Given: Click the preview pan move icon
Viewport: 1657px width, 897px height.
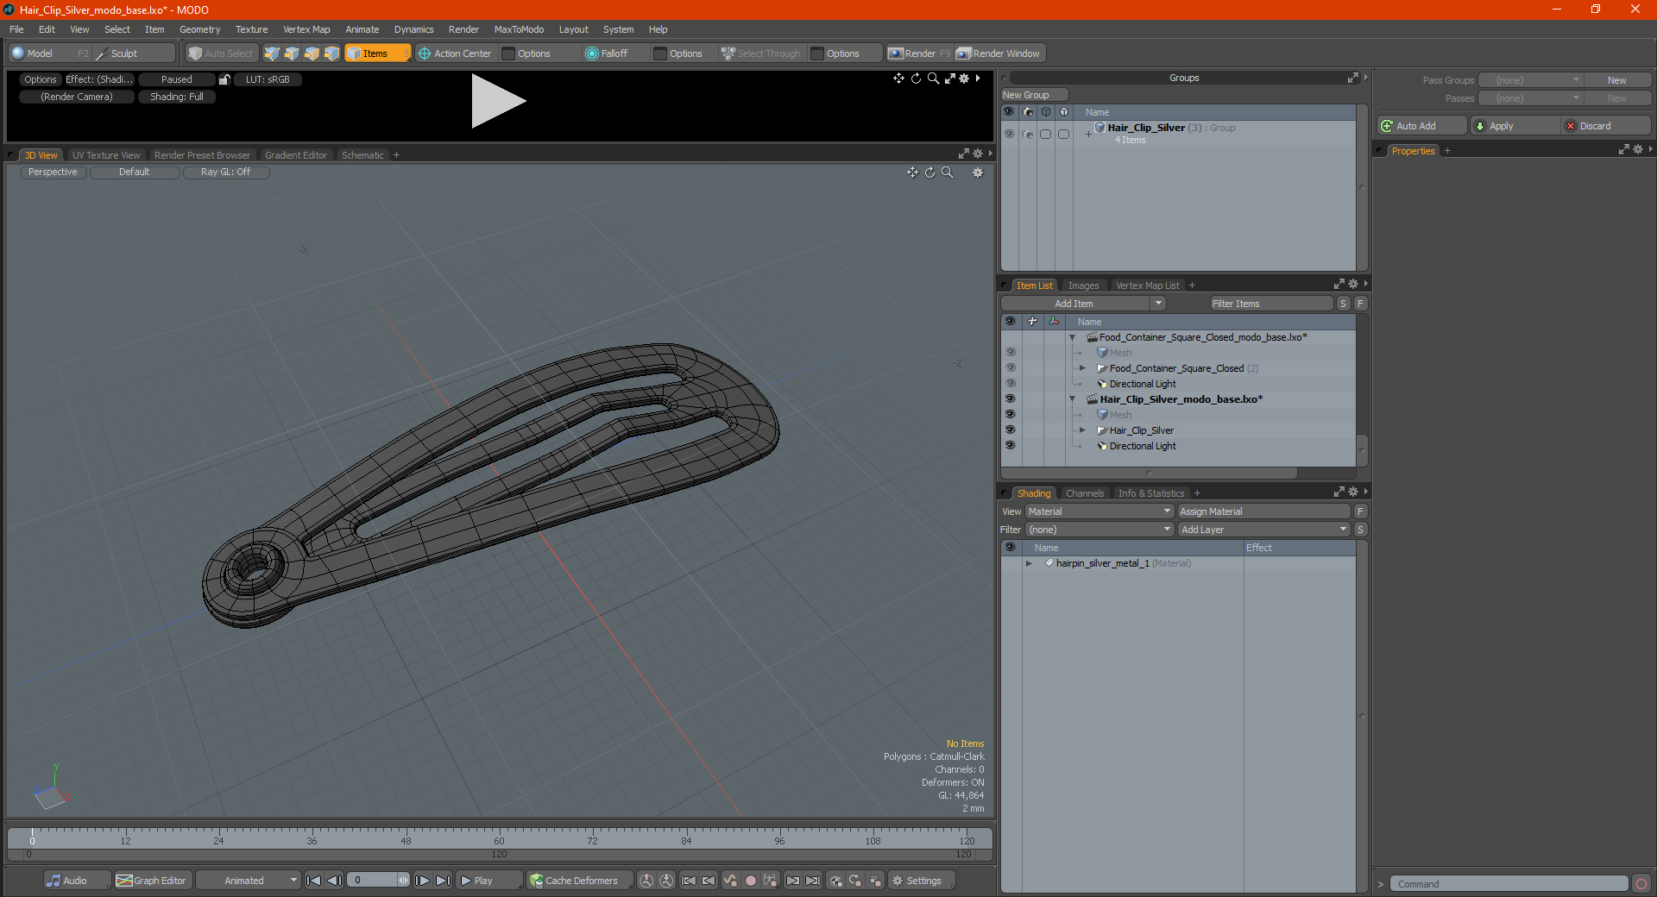Looking at the screenshot, I should click(x=898, y=78).
